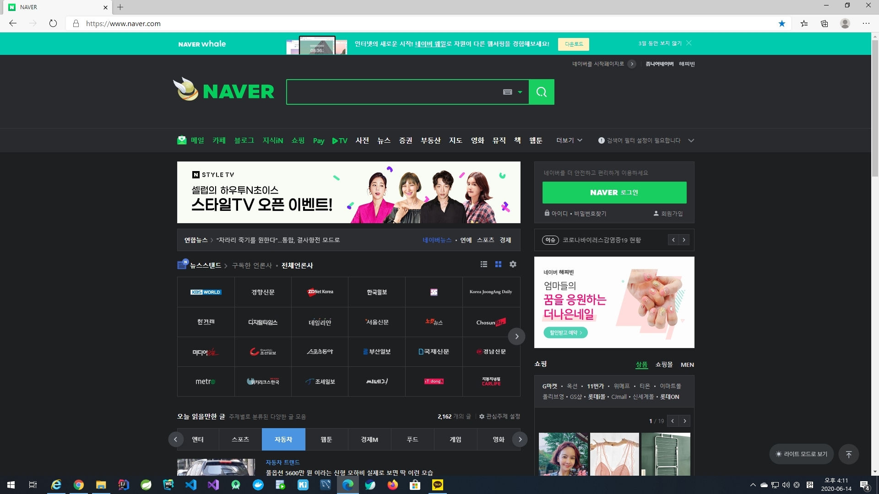Show next page of newsstand publishers
879x494 pixels.
pos(516,337)
